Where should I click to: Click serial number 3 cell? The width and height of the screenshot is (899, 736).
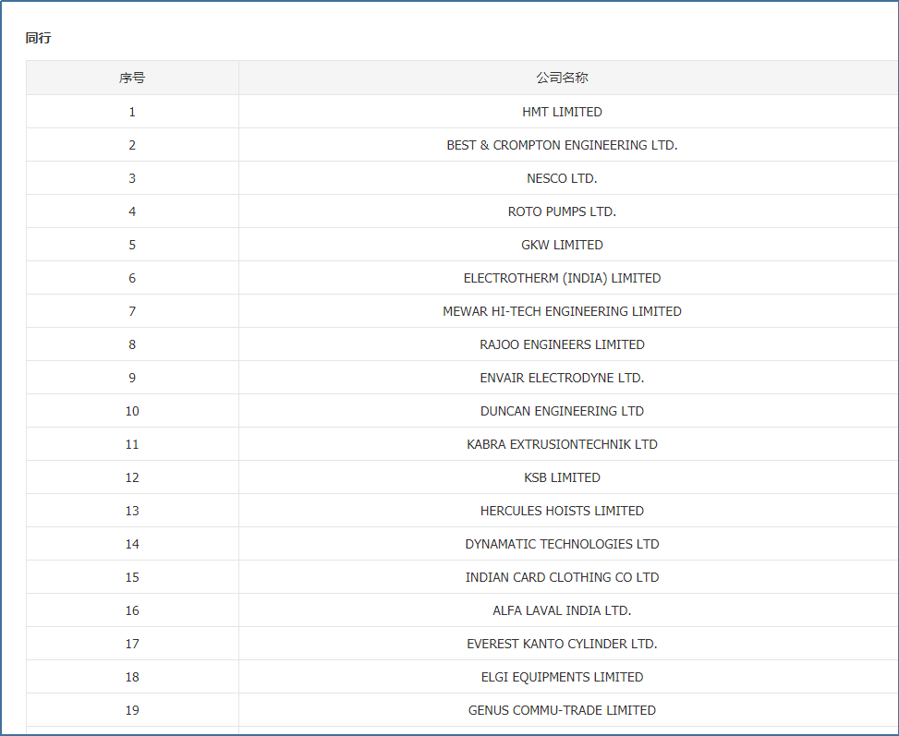[x=132, y=178]
